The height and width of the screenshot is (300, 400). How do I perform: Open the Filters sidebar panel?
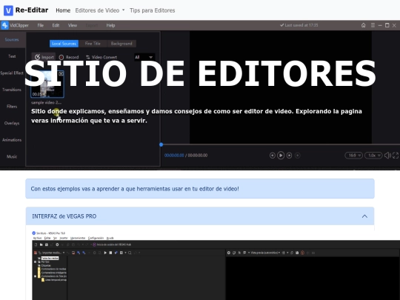pos(12,107)
